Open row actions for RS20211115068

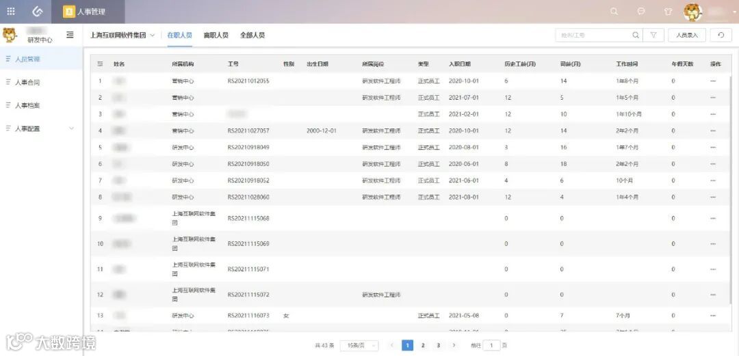(713, 218)
